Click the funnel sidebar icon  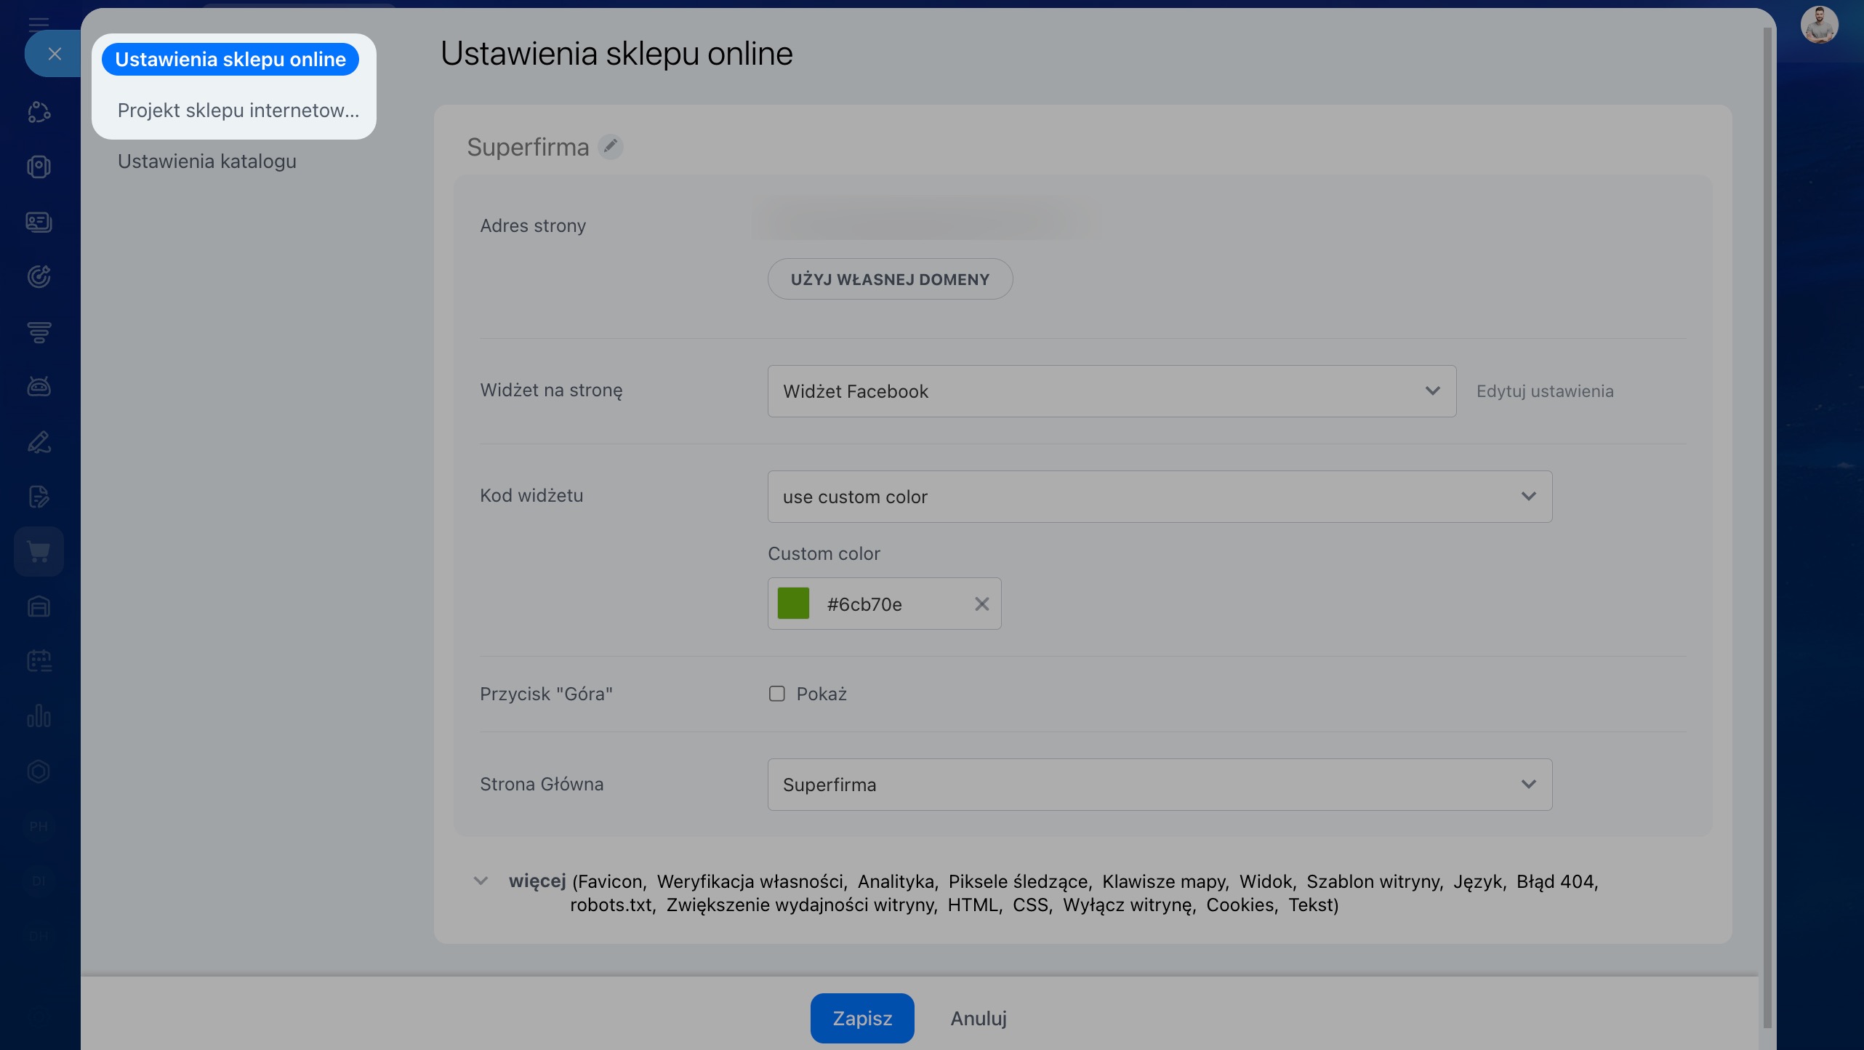coord(39,332)
